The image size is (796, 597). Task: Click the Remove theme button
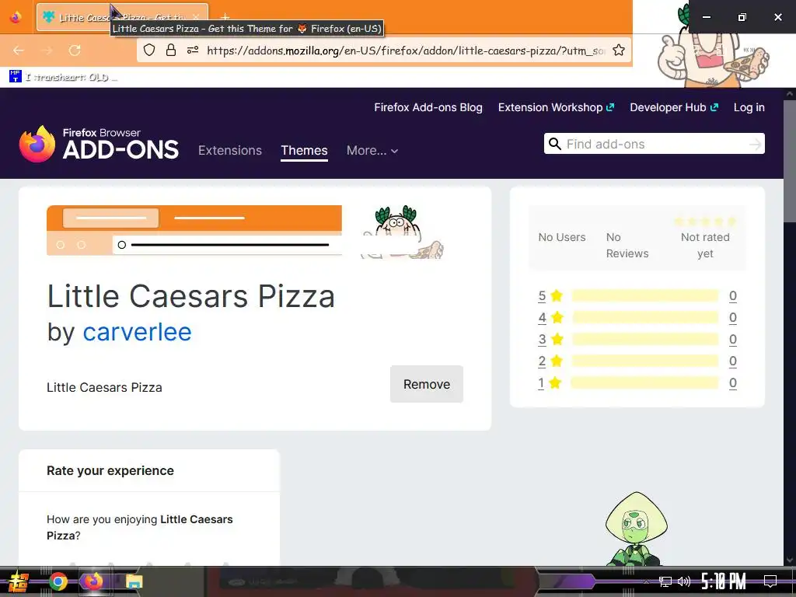coord(427,384)
